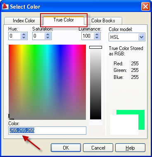Increase Saturation with the up arrow
152x157 pixels.
[x=48, y=34]
